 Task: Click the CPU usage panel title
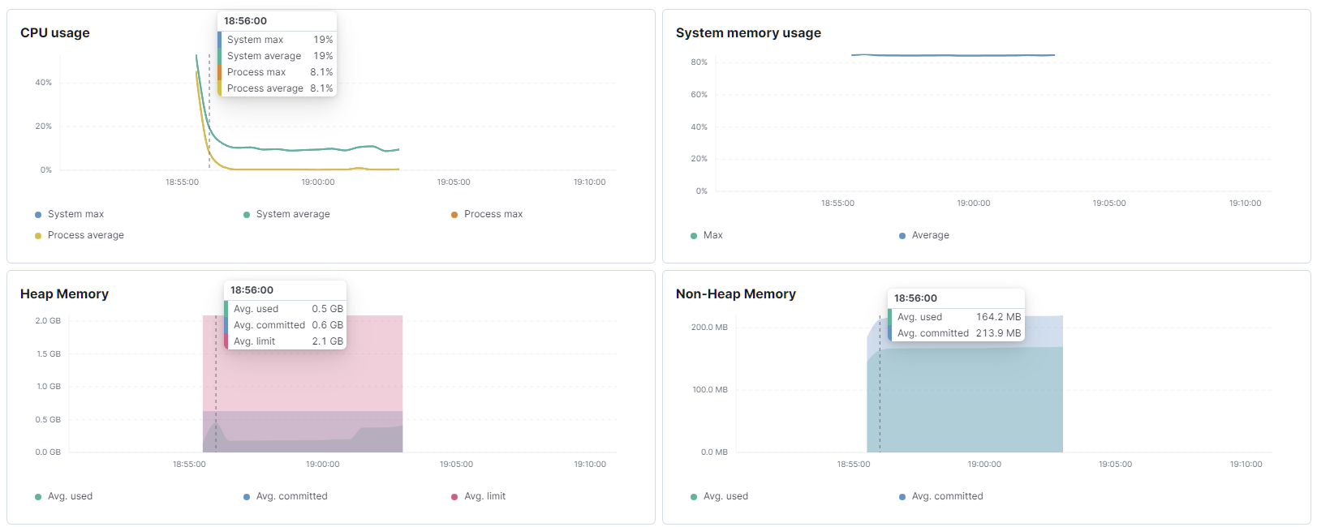(55, 33)
